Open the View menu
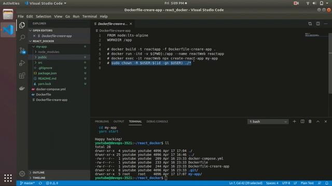 [58, 17]
